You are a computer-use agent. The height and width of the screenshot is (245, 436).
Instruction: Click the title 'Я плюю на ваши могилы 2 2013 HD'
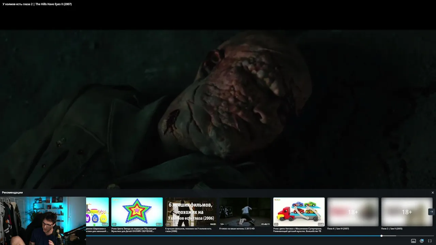[237, 229]
